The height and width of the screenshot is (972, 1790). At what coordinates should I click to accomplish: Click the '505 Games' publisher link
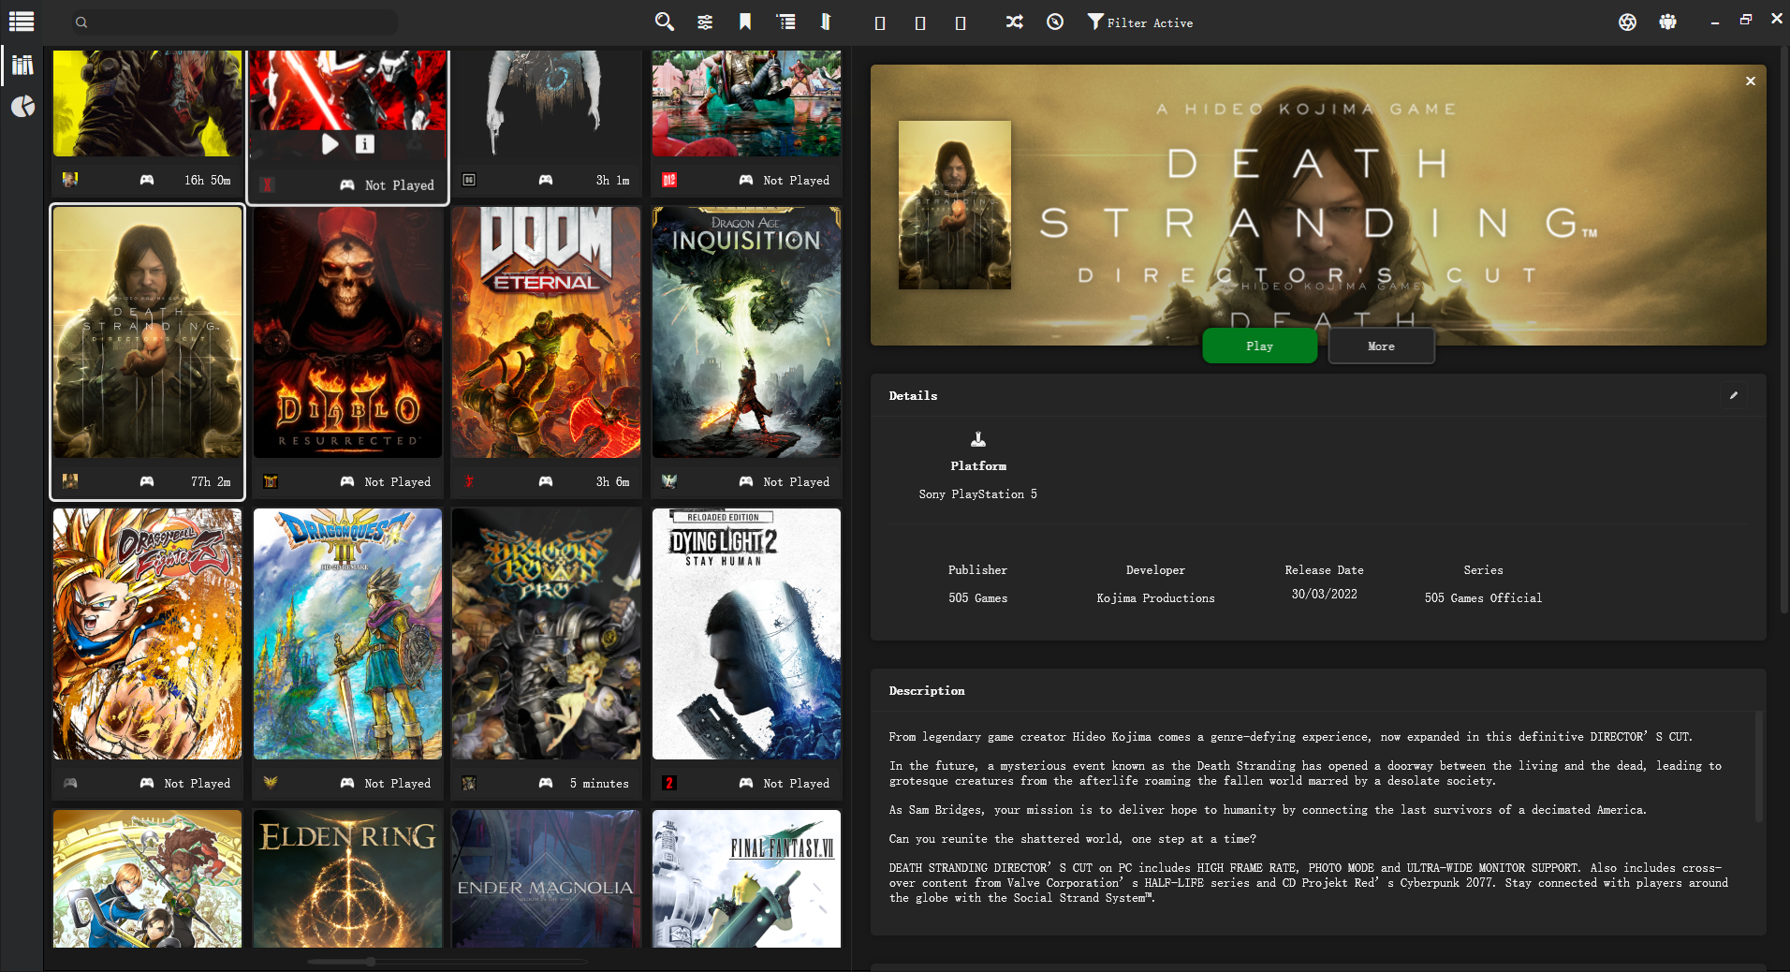point(978,597)
